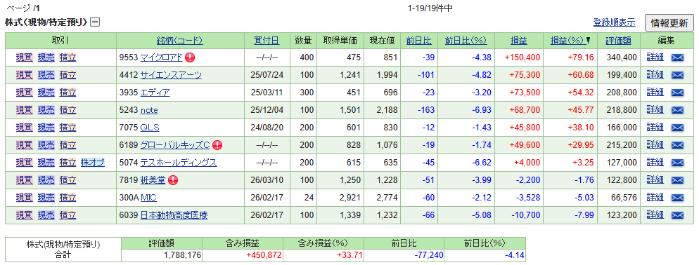Click the mail icon in the テスホールディングス row
This screenshot has height=265, width=699.
(677, 163)
